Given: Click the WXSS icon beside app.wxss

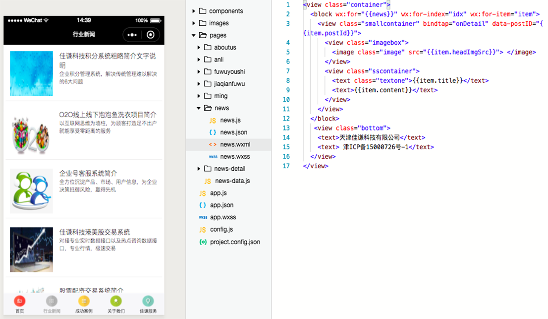Looking at the screenshot, I should pyautogui.click(x=203, y=217).
